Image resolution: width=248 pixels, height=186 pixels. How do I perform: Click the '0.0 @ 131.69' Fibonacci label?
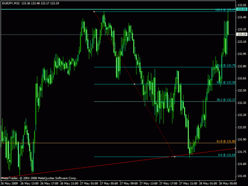[227, 155]
